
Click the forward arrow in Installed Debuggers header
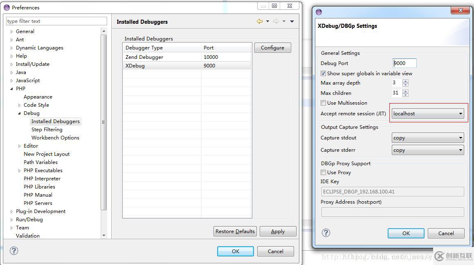(x=276, y=21)
